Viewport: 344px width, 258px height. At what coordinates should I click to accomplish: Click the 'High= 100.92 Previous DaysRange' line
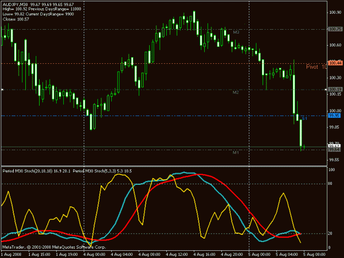click(x=42, y=9)
